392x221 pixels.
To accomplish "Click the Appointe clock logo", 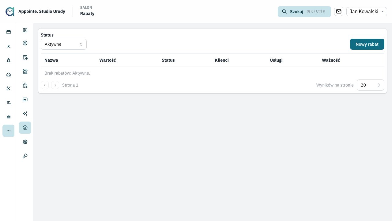I will tap(10, 12).
